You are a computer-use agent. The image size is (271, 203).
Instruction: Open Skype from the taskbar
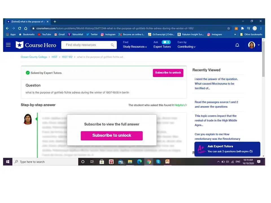tap(158, 162)
